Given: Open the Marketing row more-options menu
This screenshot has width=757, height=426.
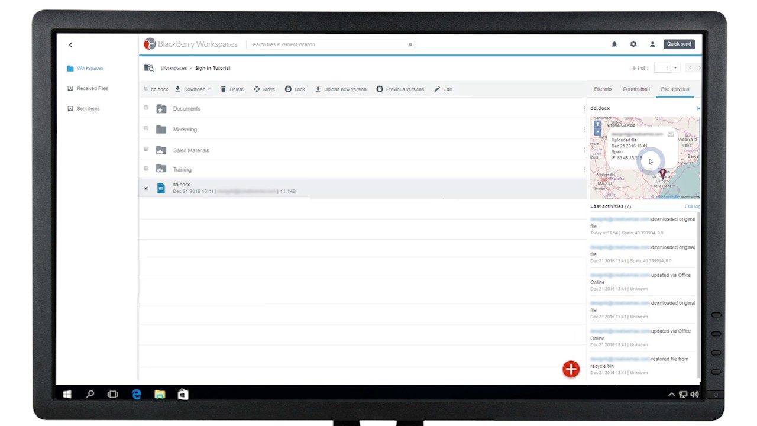Looking at the screenshot, I should (584, 130).
